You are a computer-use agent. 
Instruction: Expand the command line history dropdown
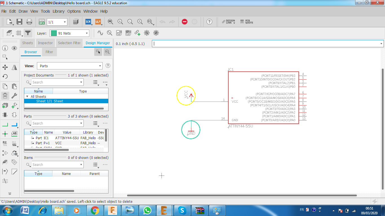[381, 44]
